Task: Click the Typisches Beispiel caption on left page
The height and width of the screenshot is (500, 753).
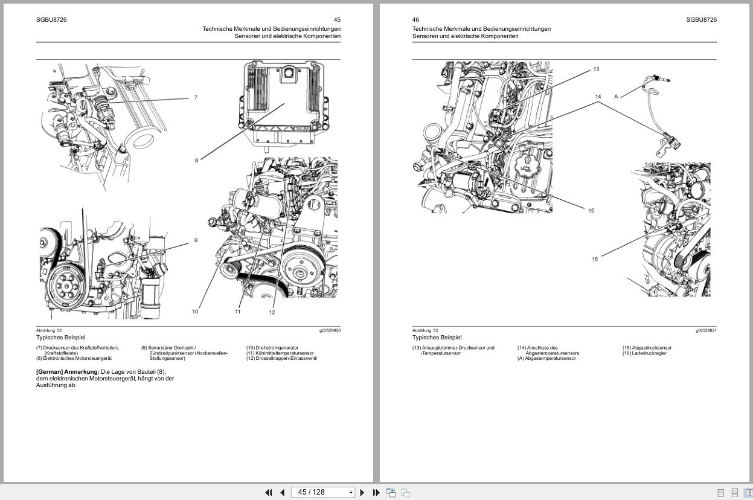Action: tap(60, 338)
